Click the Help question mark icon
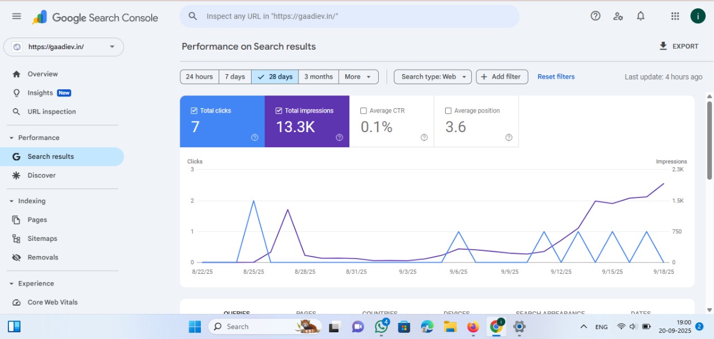 pos(595,16)
